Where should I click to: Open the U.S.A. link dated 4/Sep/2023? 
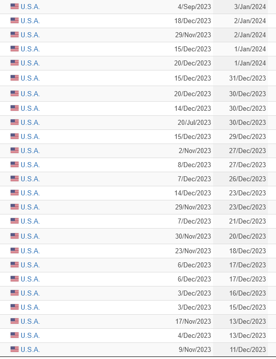point(30,7)
